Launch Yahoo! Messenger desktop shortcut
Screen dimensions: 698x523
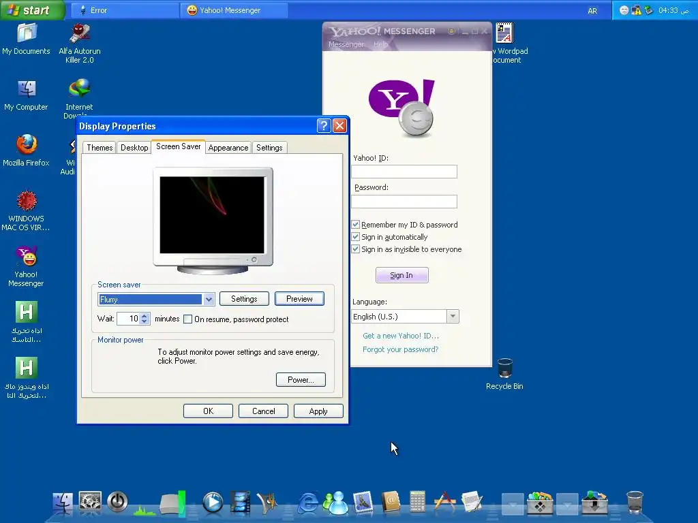27,266
